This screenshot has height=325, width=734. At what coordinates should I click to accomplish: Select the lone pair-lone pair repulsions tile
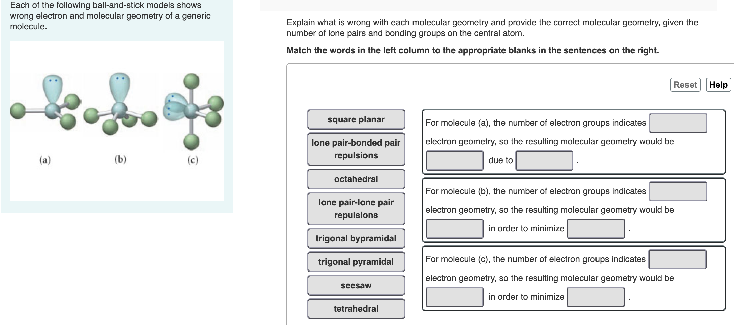(x=356, y=209)
